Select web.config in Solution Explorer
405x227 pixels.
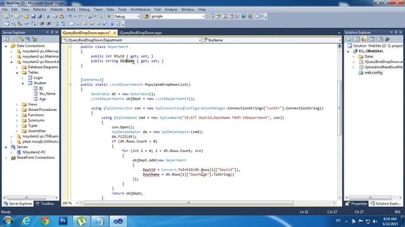pos(373,73)
